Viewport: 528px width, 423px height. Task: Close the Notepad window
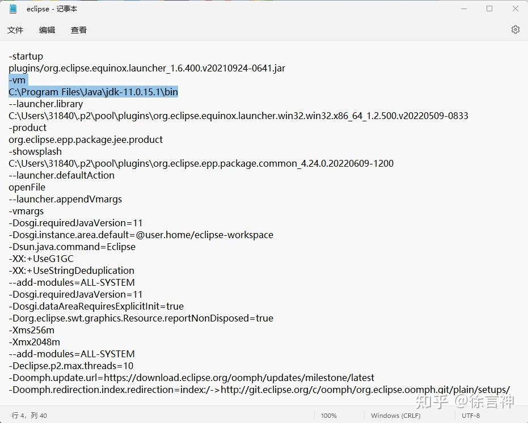[515, 9]
